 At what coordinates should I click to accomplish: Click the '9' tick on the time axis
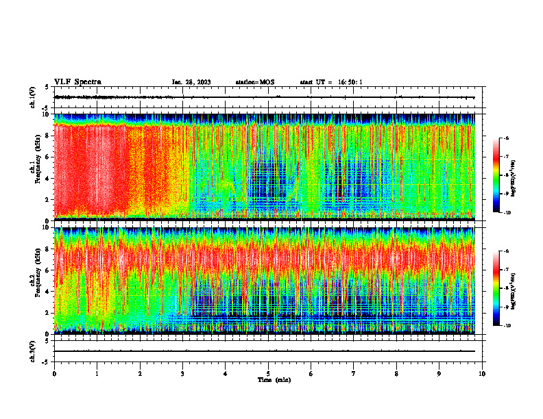pyautogui.click(x=439, y=374)
